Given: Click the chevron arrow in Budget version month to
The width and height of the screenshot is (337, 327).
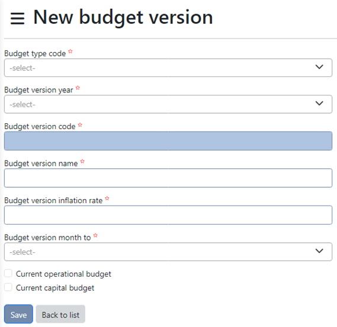Looking at the screenshot, I should [x=319, y=251].
